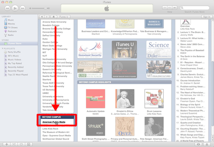Toggle repeat button at bottom
The width and height of the screenshot is (214, 147).
21,144
